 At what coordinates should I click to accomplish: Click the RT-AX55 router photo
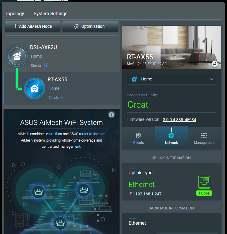(171, 47)
